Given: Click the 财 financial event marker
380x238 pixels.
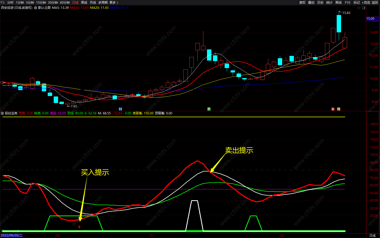Looking at the screenshot, I should [x=120, y=109].
